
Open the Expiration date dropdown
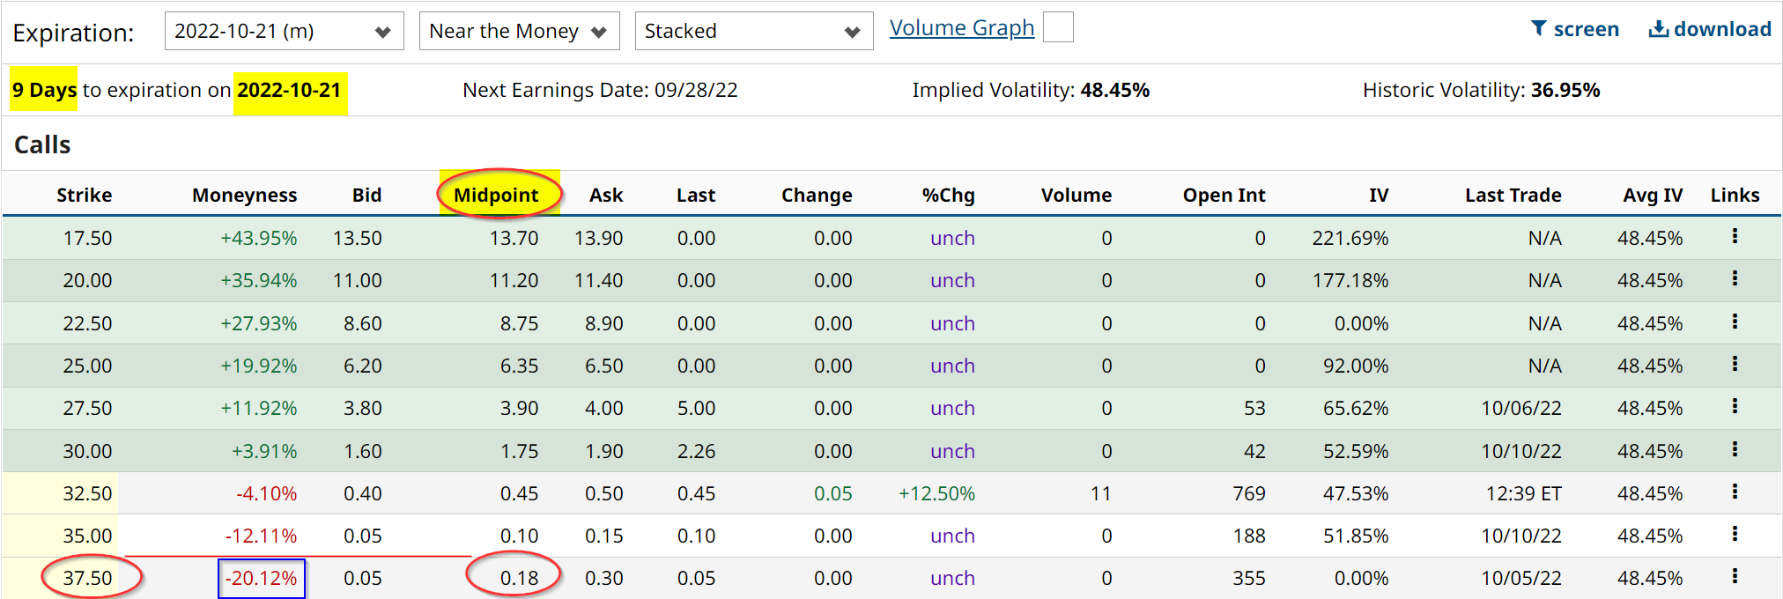tap(284, 31)
